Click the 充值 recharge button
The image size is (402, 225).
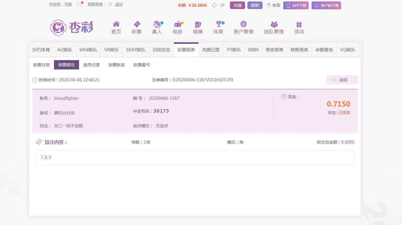click(237, 5)
